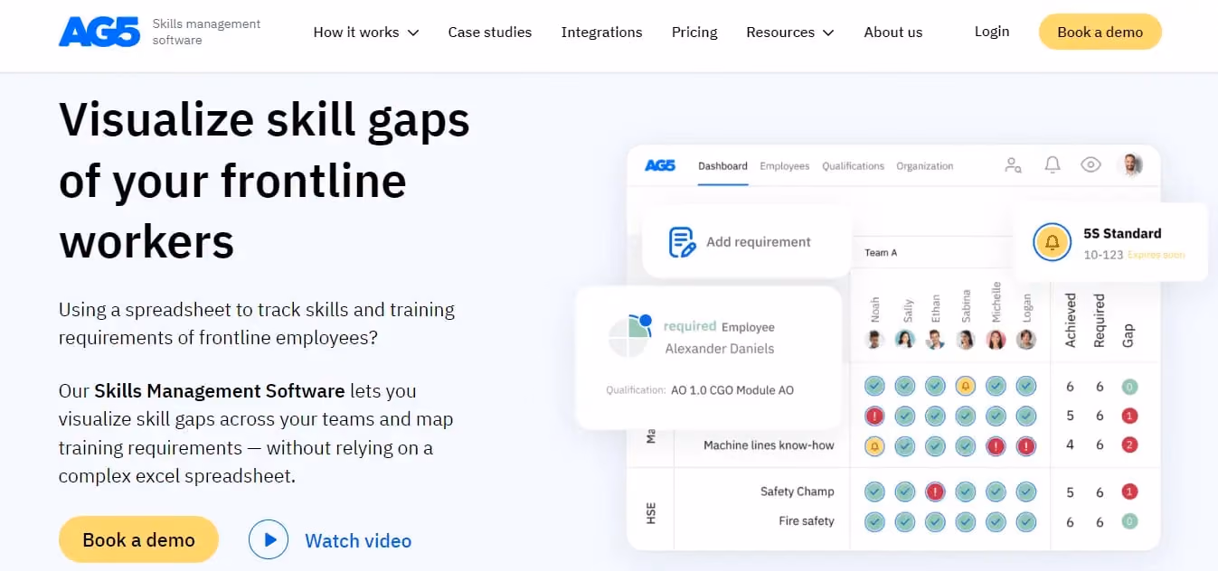Toggle Noah's Fire safety check mark

[x=874, y=521]
